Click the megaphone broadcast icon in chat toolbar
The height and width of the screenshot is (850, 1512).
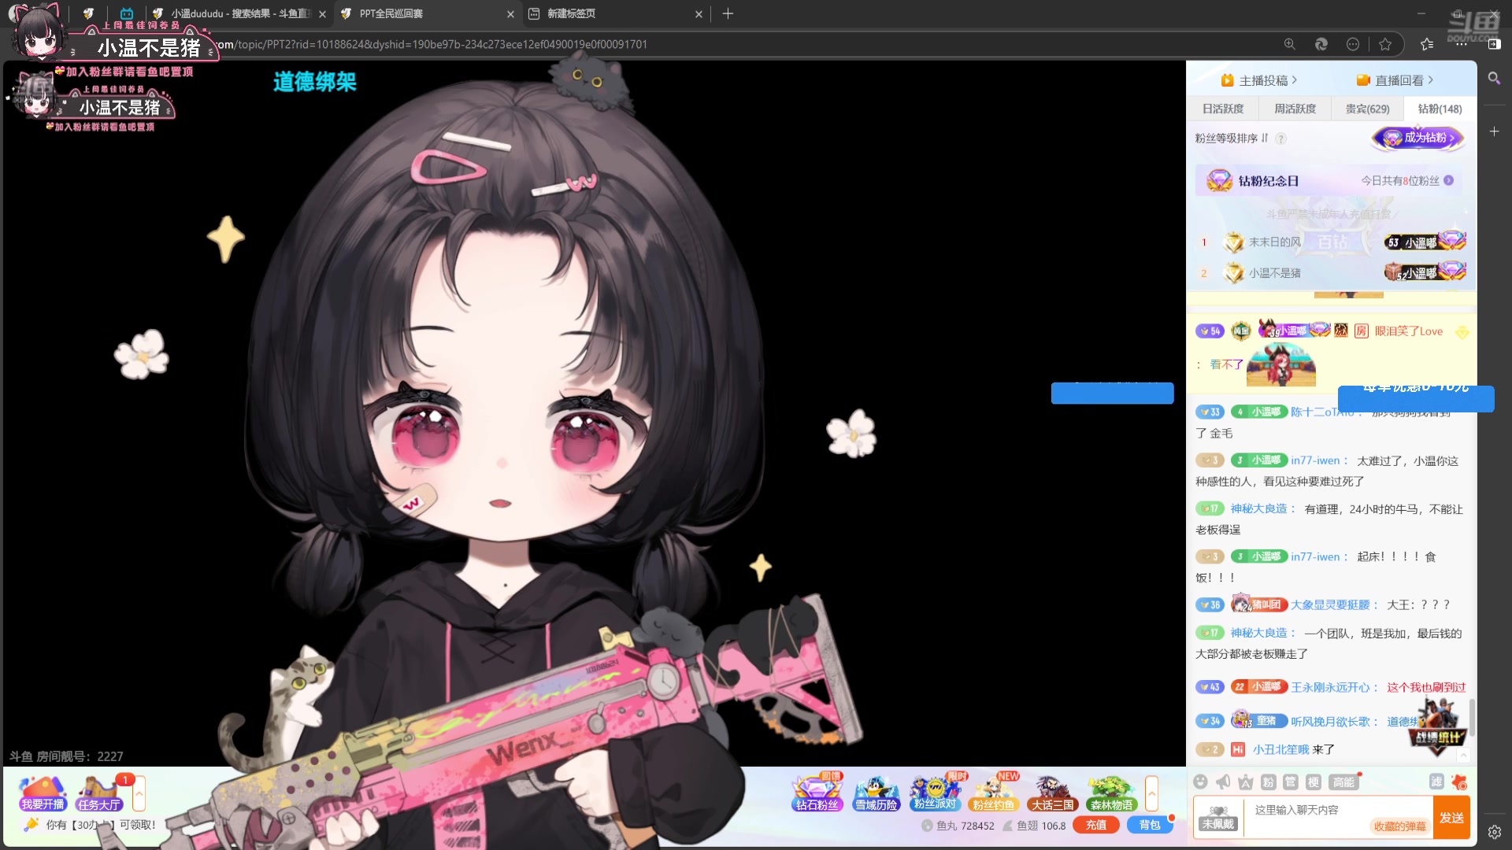1223,782
